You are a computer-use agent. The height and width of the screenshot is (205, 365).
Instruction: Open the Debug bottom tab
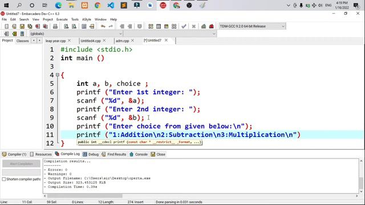pyautogui.click(x=91, y=154)
